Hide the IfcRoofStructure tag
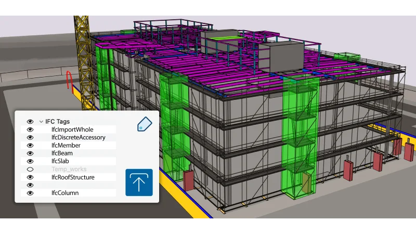Screen dimensions: 416x234 30,177
